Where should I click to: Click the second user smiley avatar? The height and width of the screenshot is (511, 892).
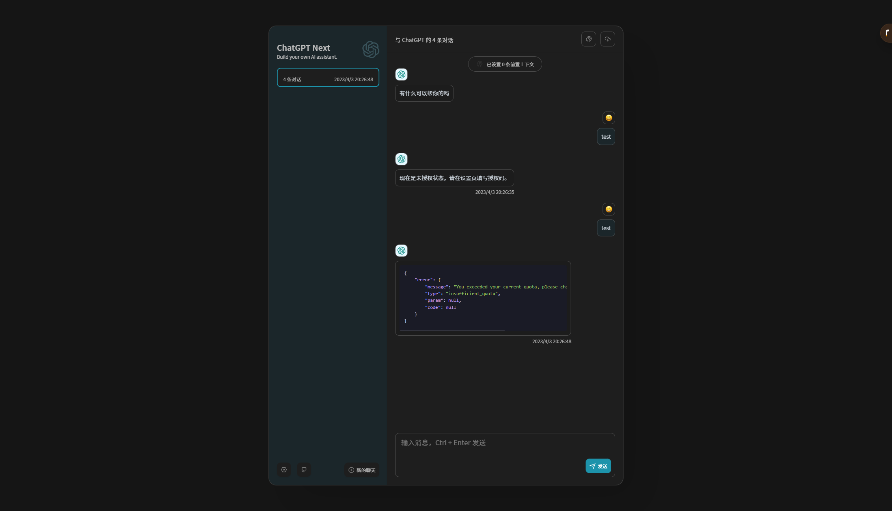(x=608, y=209)
